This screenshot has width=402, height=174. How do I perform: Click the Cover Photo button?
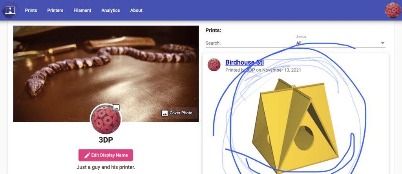click(x=177, y=113)
